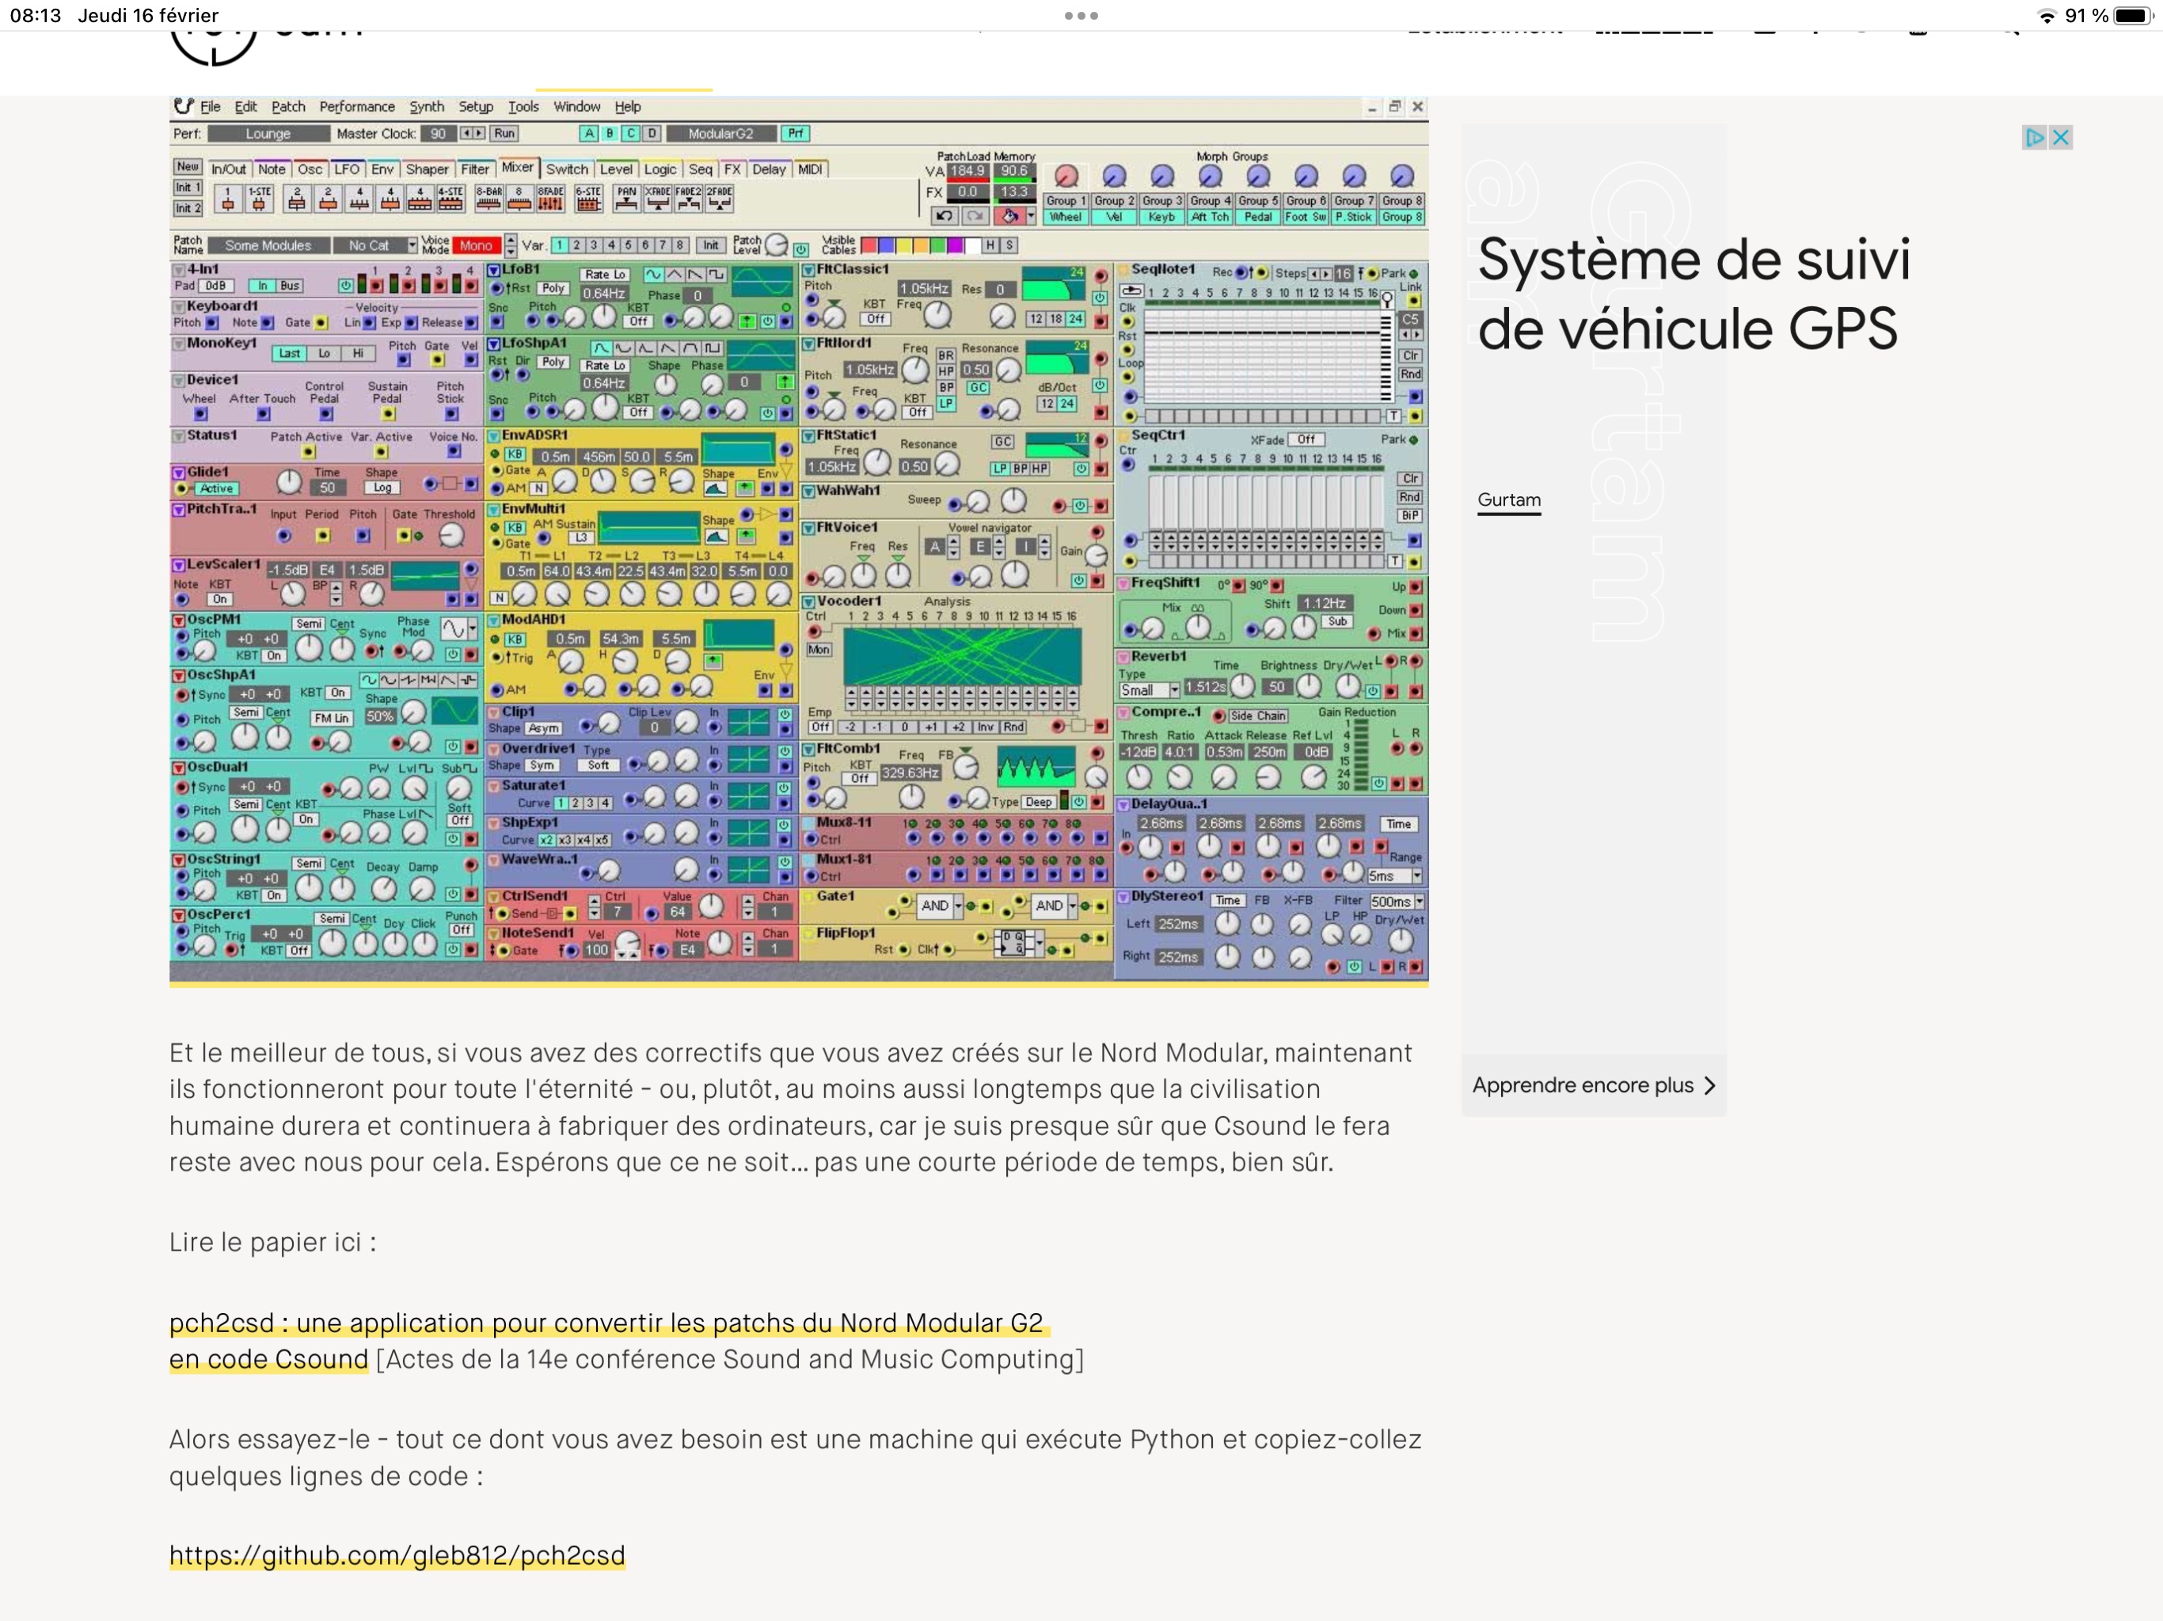Close the Gurtam advertisement

[2060, 138]
